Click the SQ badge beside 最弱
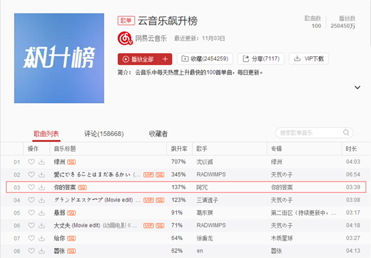 [x=71, y=213]
